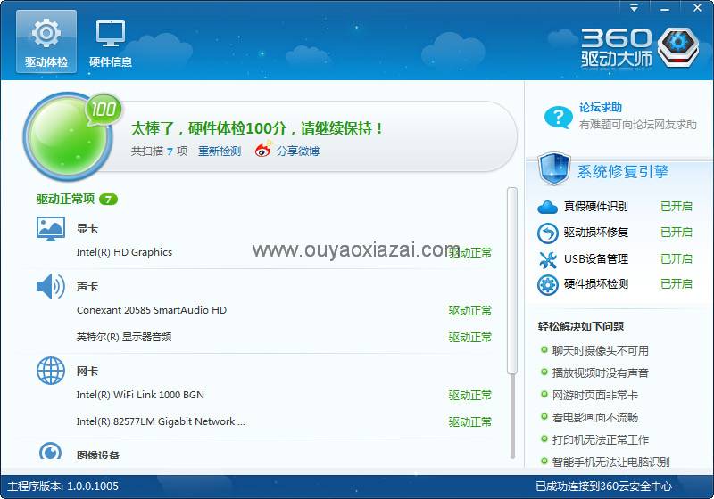Click the 重新检测 link

pyautogui.click(x=220, y=151)
